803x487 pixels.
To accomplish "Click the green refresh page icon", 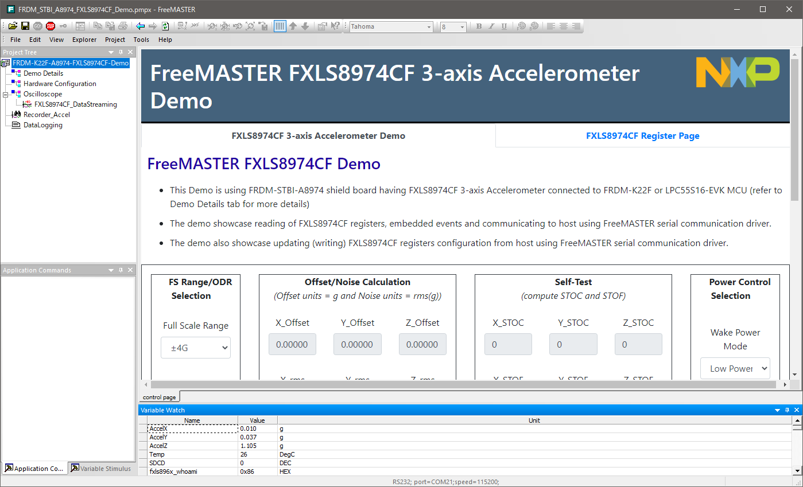I will pos(165,26).
